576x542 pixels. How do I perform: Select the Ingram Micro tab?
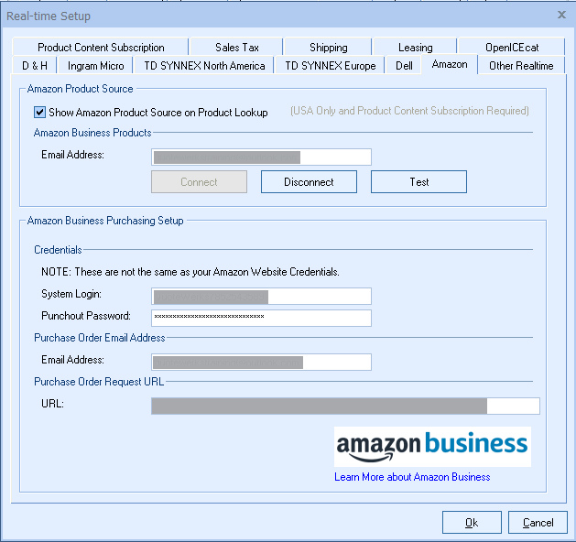point(95,66)
